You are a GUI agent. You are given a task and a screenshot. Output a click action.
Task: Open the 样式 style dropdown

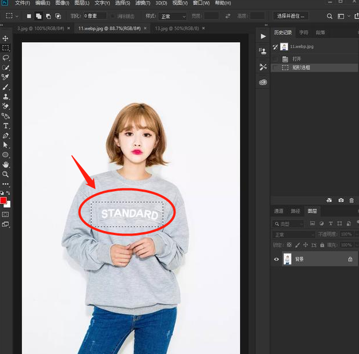(173, 16)
